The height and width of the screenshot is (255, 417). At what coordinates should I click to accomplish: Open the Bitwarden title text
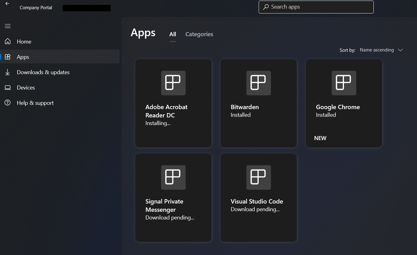tap(245, 107)
